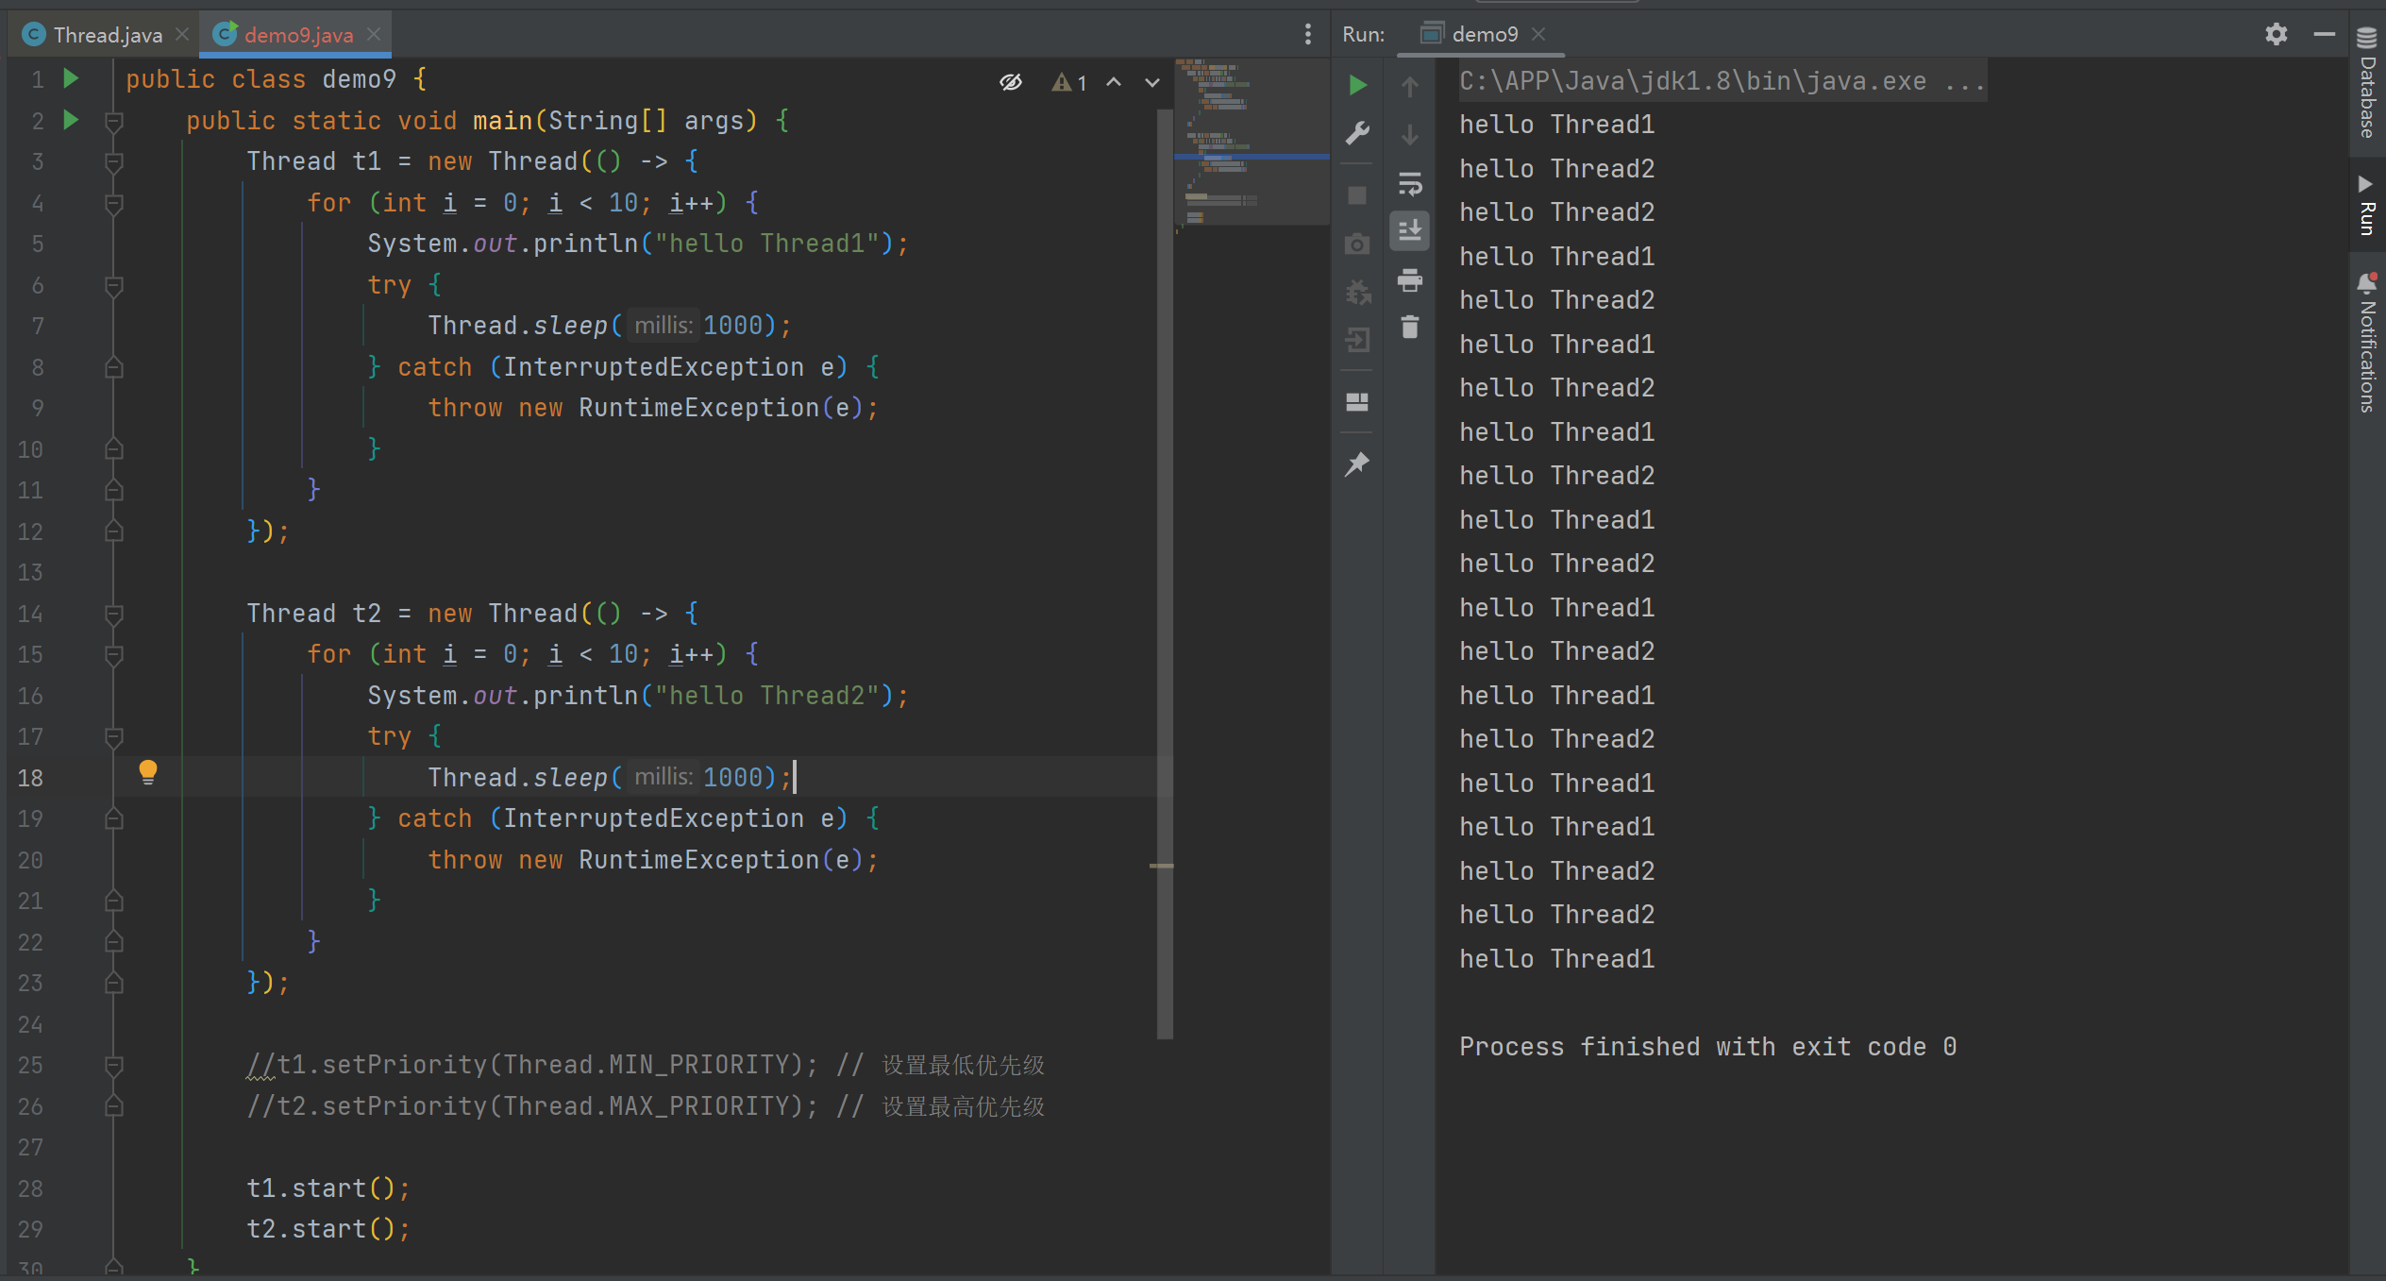Click the editor vertical scrollbar
This screenshot has height=1281, width=2386.
(x=1166, y=566)
